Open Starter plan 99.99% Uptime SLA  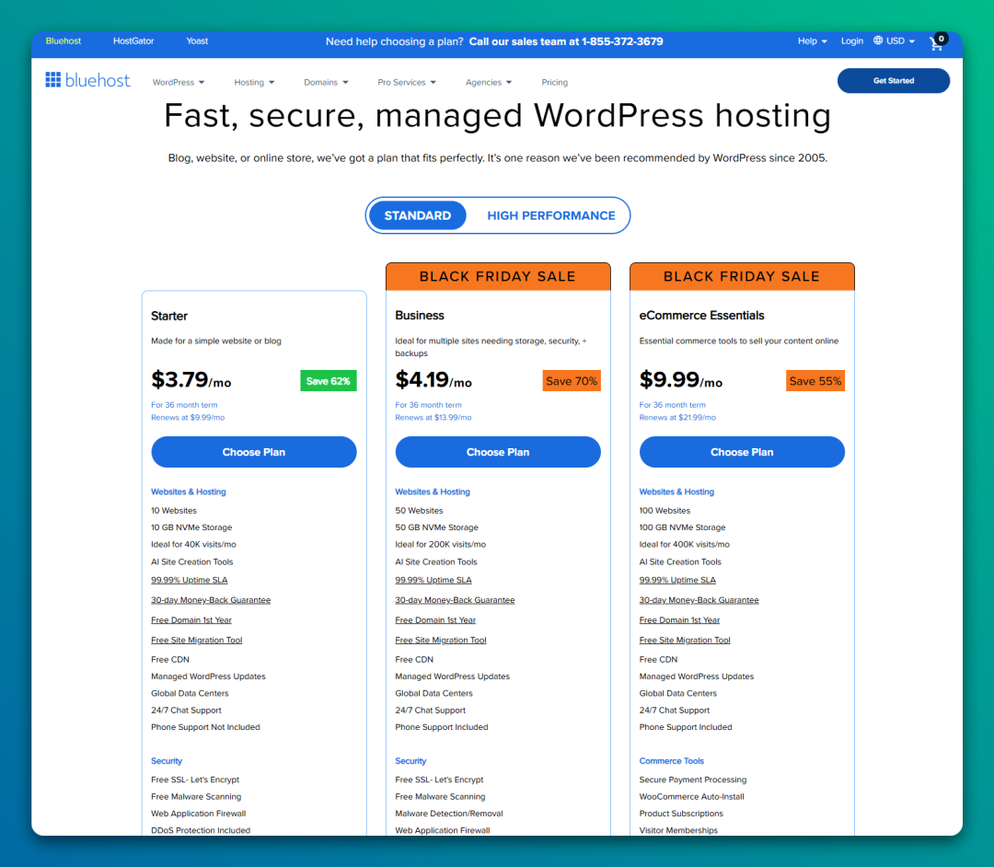coord(189,580)
